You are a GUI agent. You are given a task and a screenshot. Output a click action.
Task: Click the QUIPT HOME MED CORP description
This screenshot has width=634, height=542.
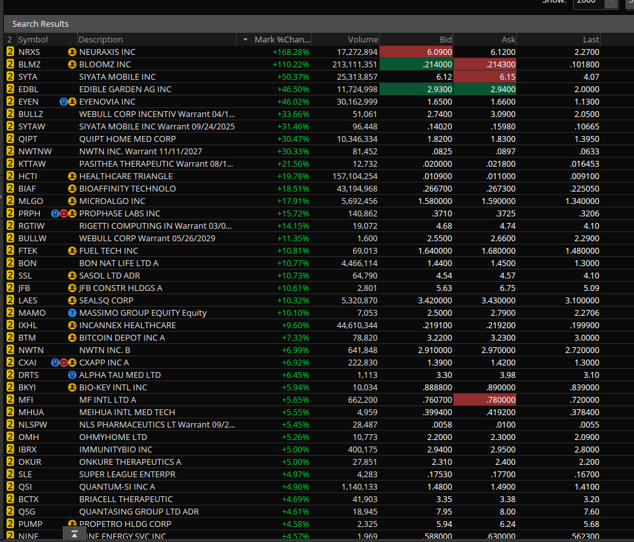128,139
